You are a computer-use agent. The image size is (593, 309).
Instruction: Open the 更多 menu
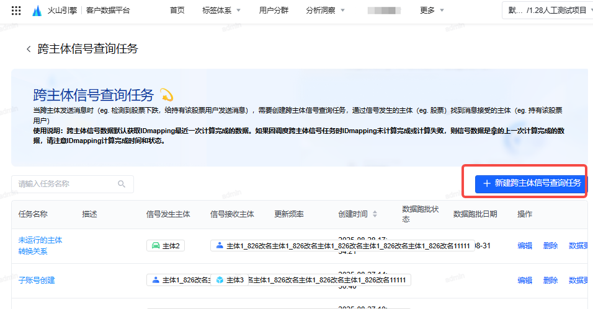[427, 11]
